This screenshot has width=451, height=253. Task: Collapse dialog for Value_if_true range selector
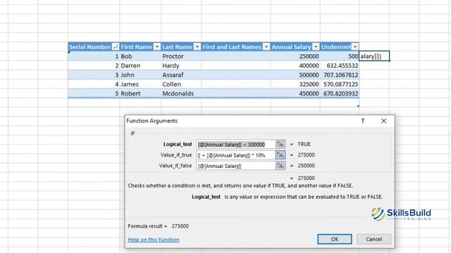pyautogui.click(x=280, y=155)
